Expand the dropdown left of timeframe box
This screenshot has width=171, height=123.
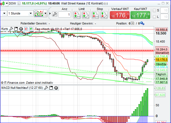(4, 13)
